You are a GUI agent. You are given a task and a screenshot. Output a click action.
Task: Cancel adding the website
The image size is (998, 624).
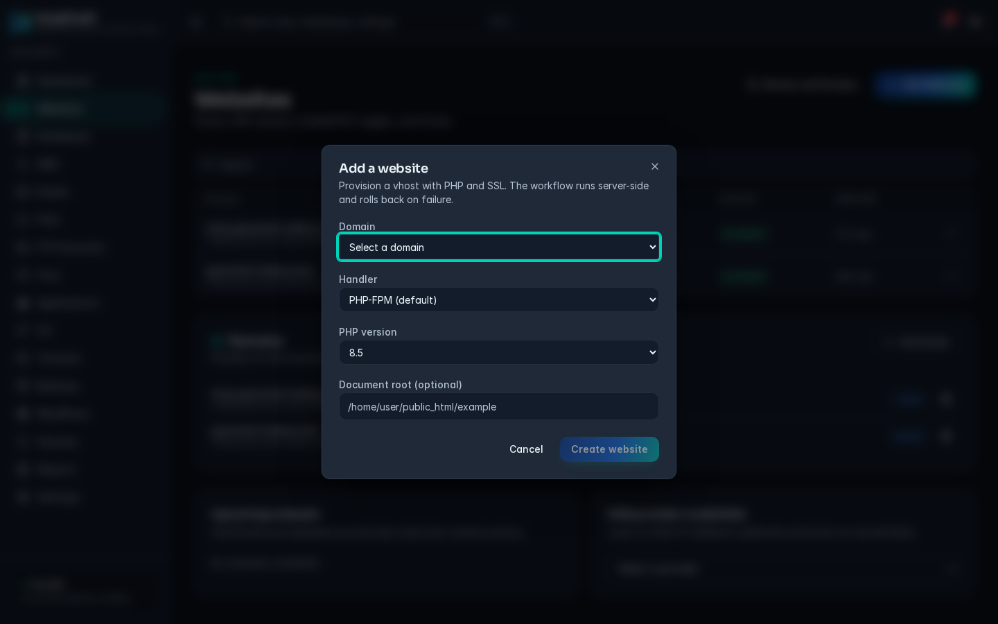click(526, 449)
